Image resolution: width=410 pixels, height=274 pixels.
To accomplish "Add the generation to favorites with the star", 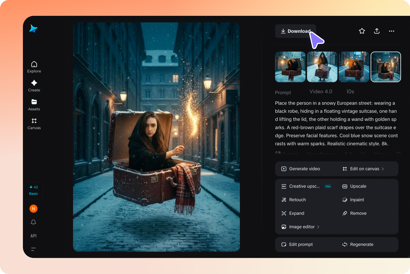I will (x=362, y=31).
